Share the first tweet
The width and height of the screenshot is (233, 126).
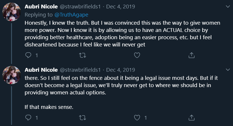192,55
